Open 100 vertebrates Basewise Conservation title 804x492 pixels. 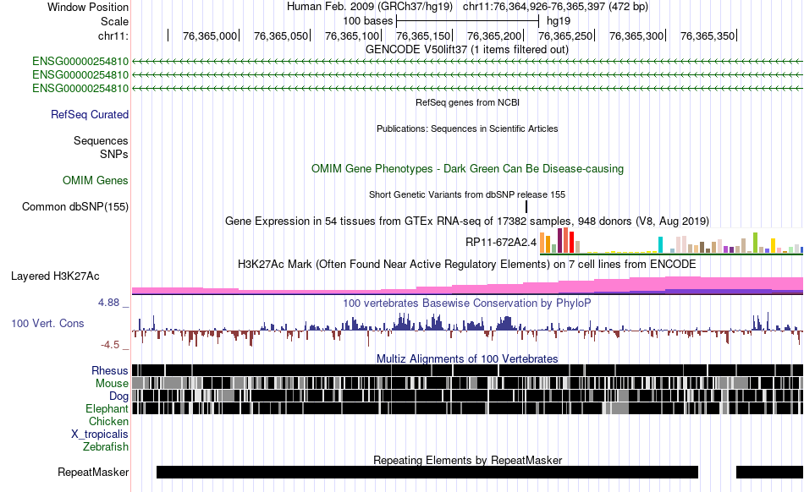(466, 303)
